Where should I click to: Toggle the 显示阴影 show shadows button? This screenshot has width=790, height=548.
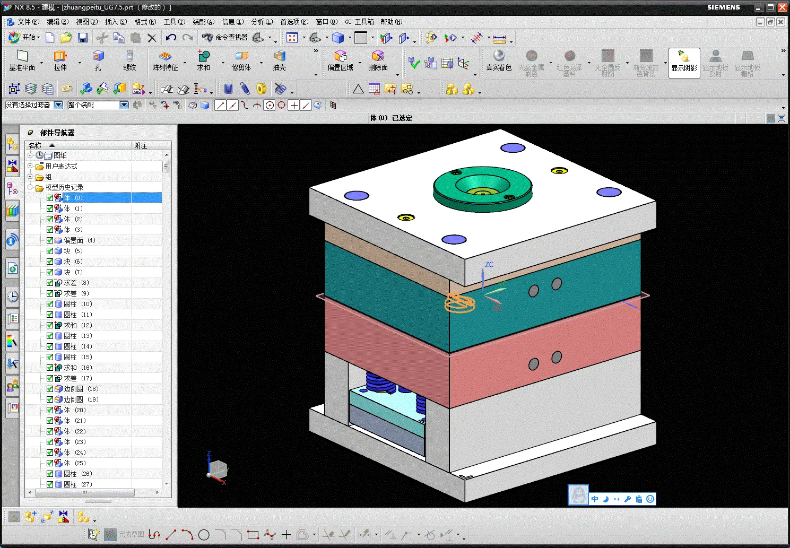(x=684, y=63)
